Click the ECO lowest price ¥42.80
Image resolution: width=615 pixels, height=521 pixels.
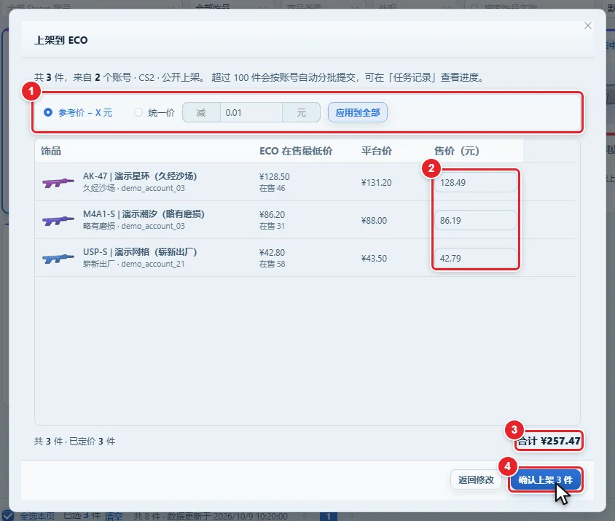coord(272,253)
